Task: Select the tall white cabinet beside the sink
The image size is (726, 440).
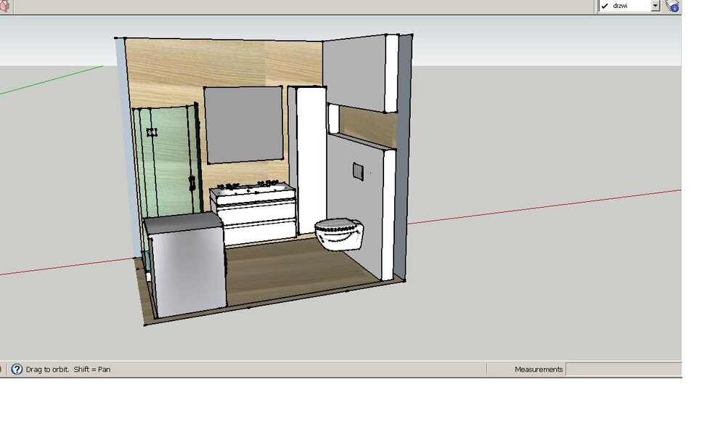Action: 309,160
